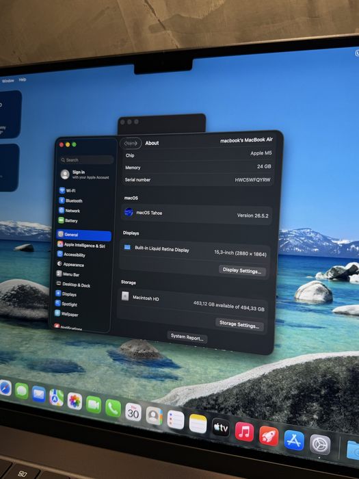The width and height of the screenshot is (359, 479).
Task: Click the "About" pane title
Action: (x=152, y=143)
